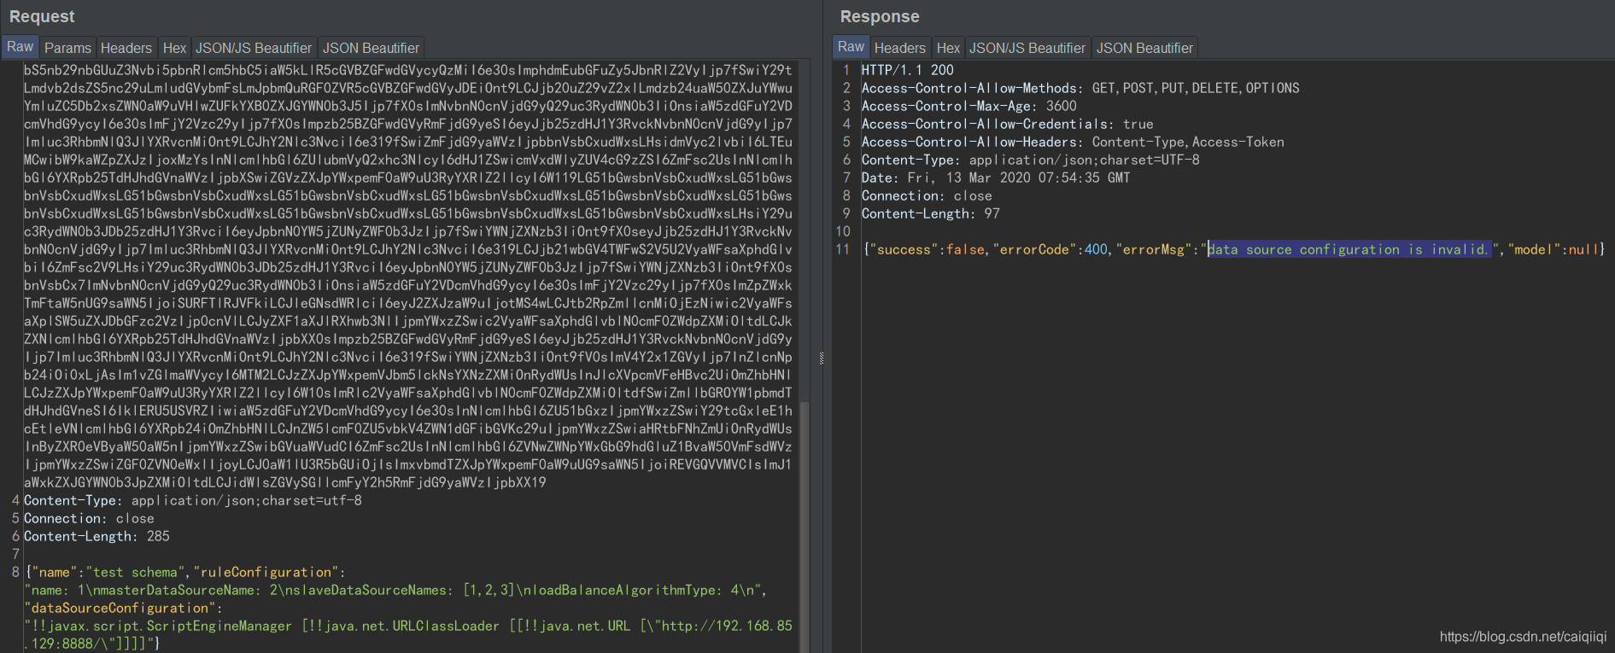The height and width of the screenshot is (653, 1615).
Task: Open the Response Hex tab
Action: [x=948, y=48]
